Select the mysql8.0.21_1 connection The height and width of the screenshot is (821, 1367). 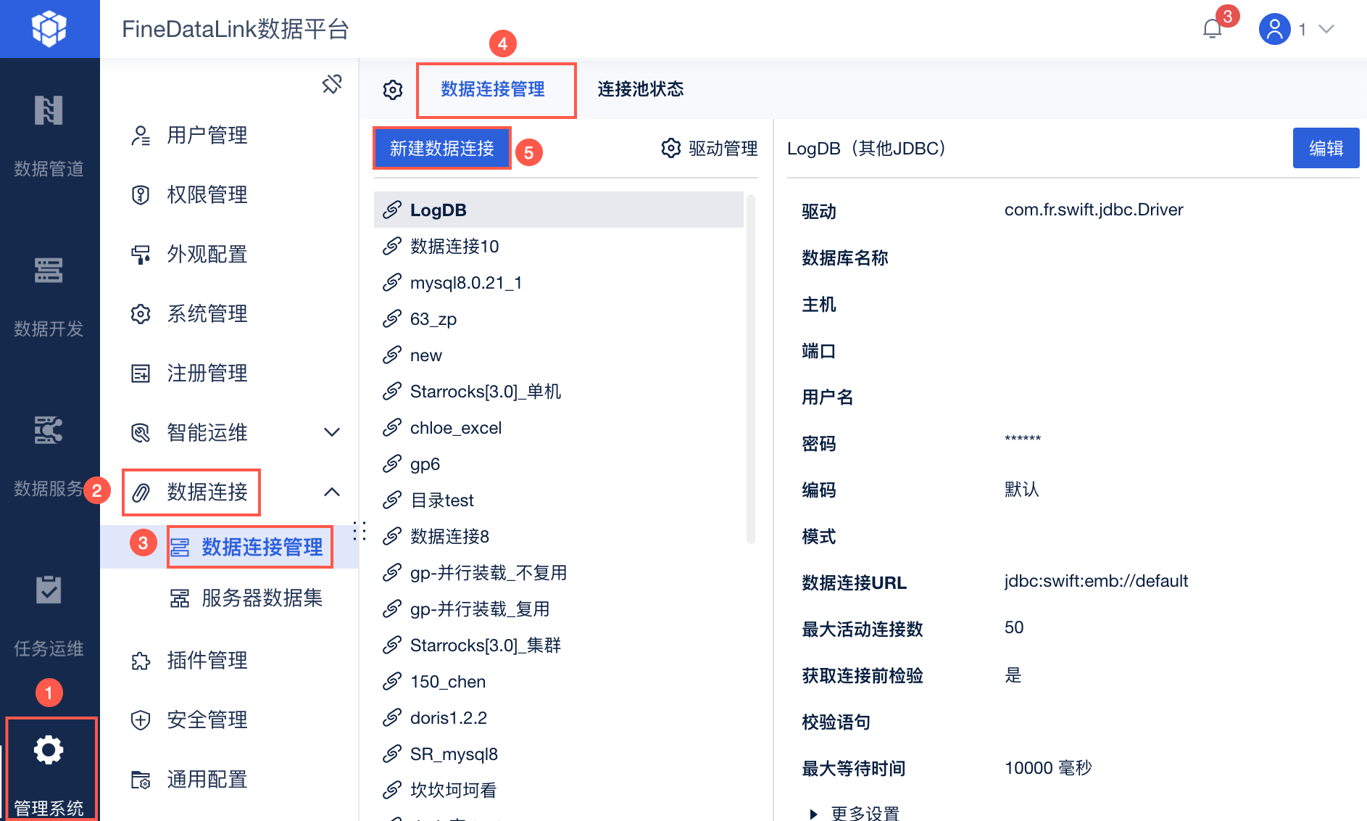(x=559, y=282)
